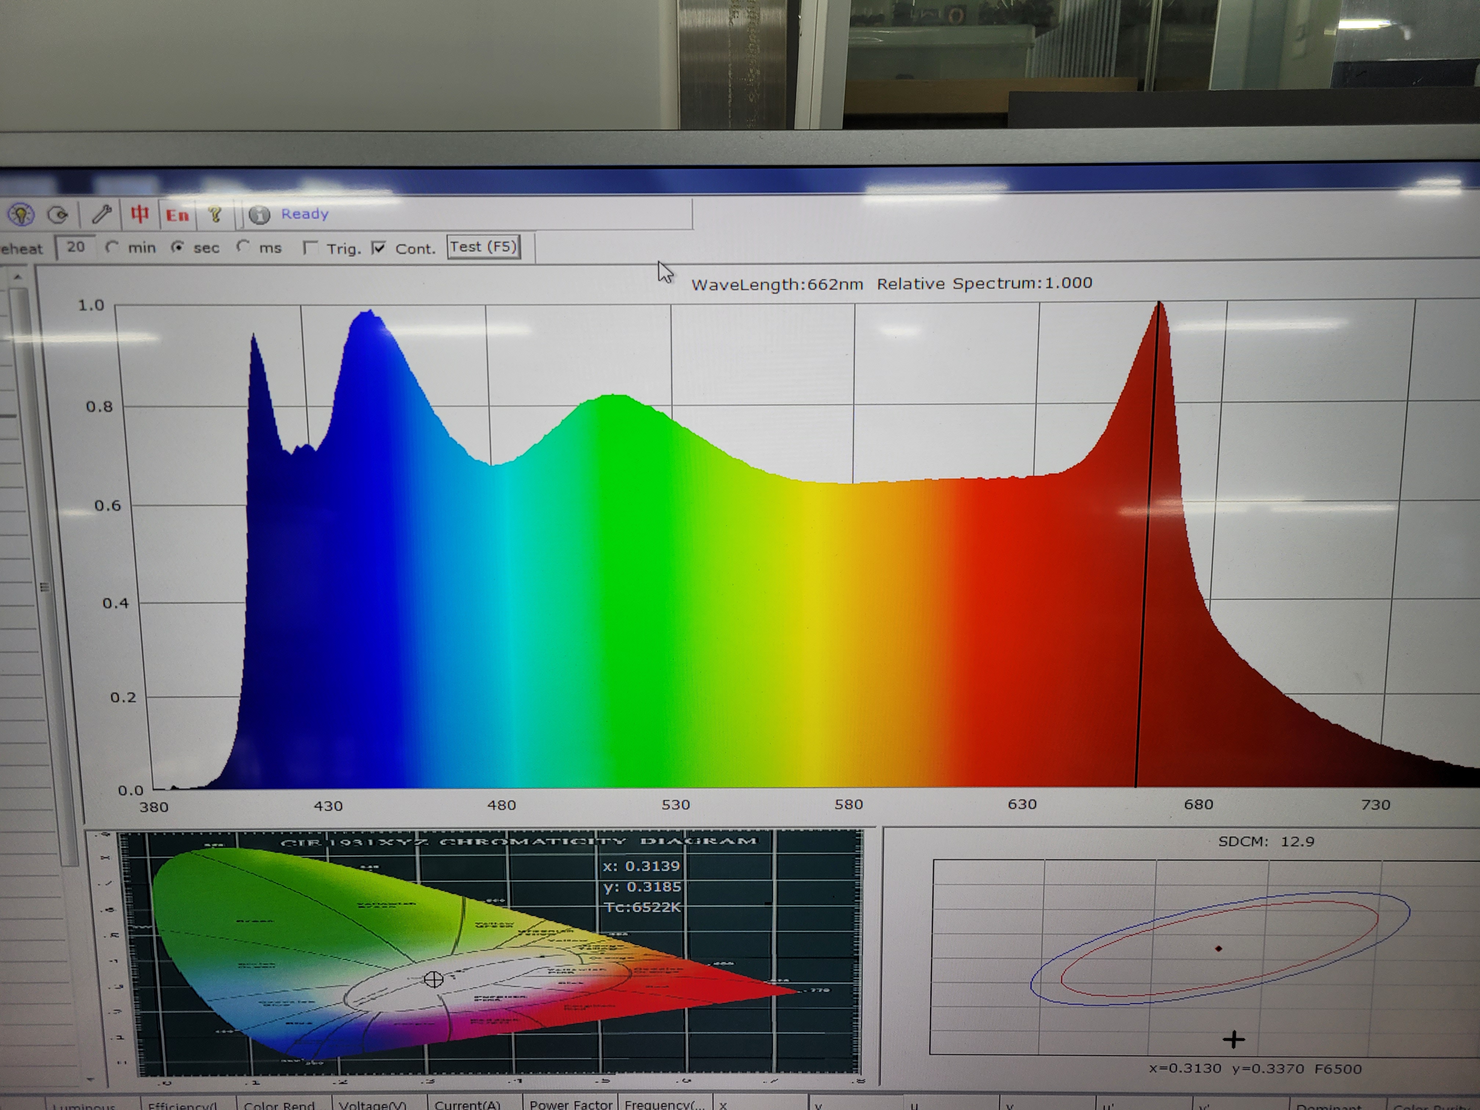Click the splitter grip on left panel edge
The height and width of the screenshot is (1110, 1480).
click(x=45, y=587)
